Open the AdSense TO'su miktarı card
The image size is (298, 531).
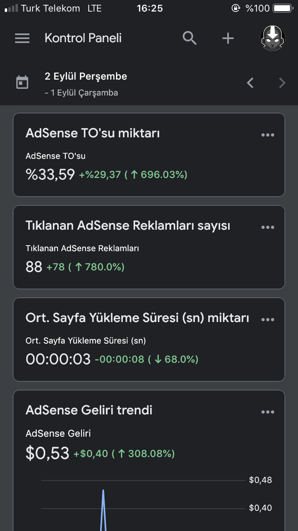coord(149,155)
